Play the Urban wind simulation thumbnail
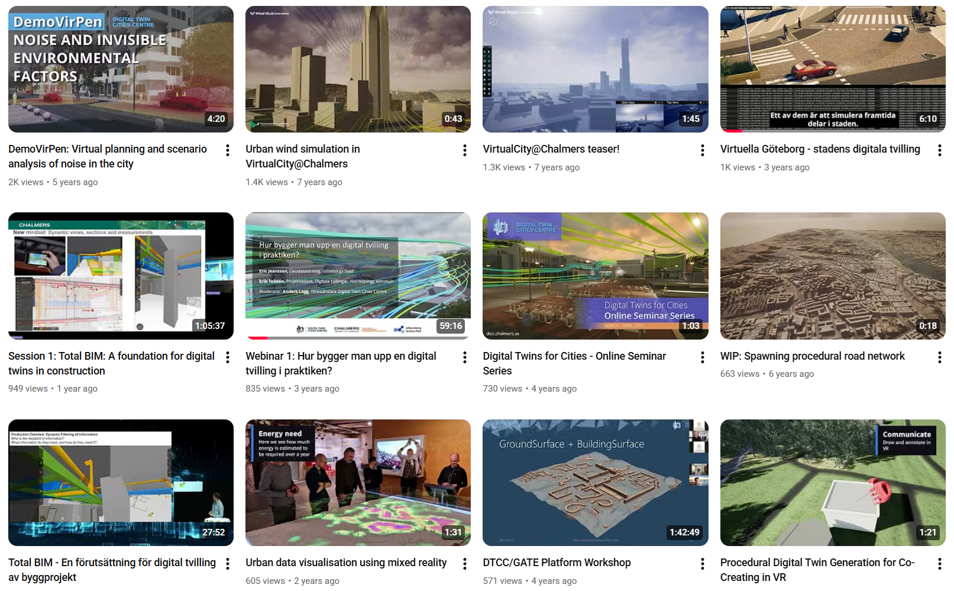954x591 pixels. click(358, 69)
